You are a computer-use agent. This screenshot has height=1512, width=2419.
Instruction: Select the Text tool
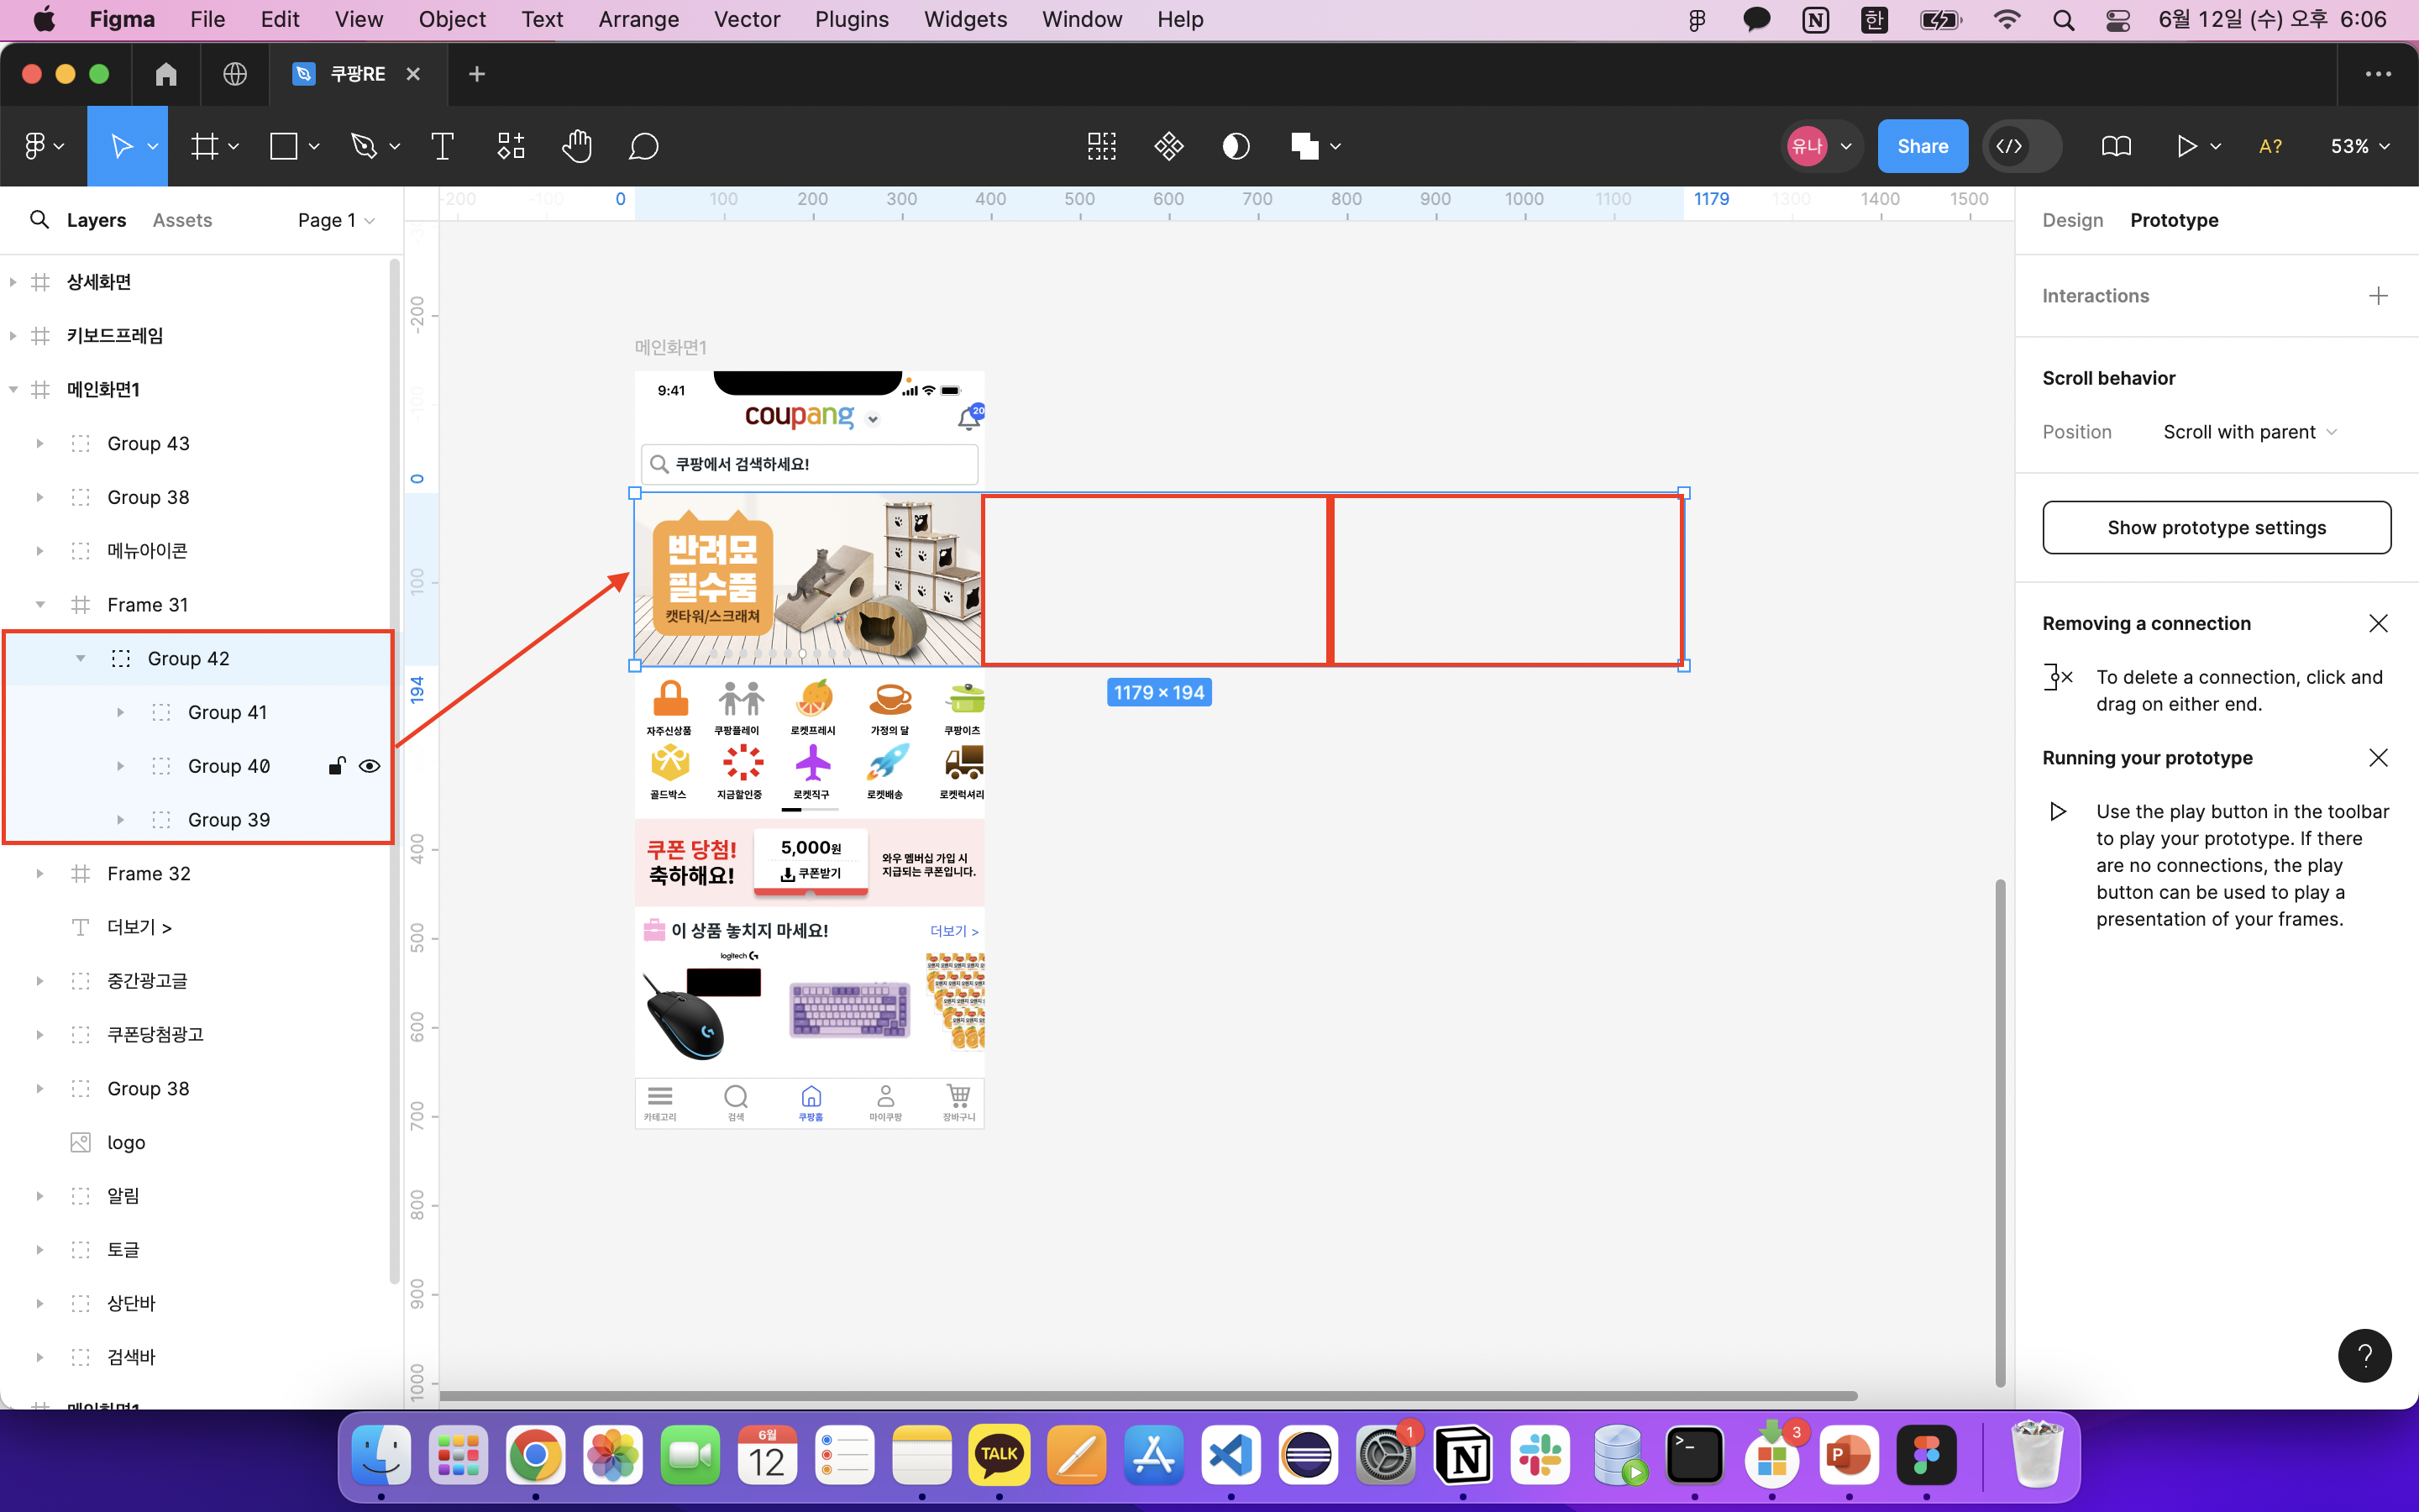(442, 147)
